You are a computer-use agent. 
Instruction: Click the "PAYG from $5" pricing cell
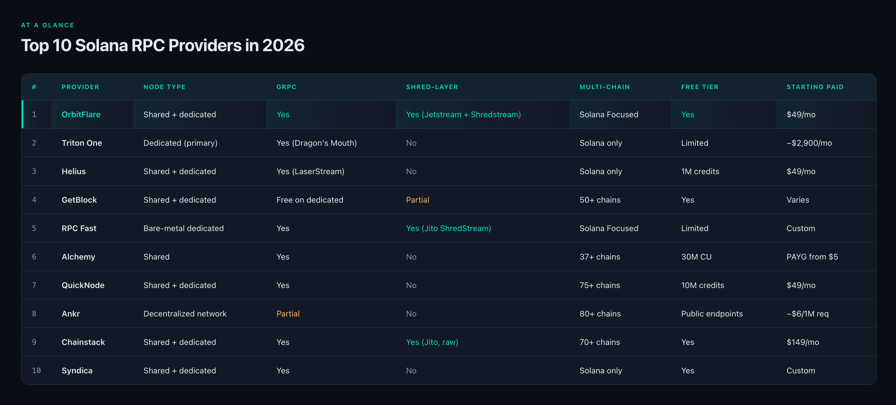point(812,257)
